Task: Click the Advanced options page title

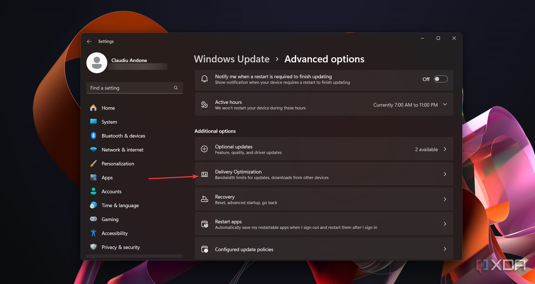Action: tap(324, 59)
